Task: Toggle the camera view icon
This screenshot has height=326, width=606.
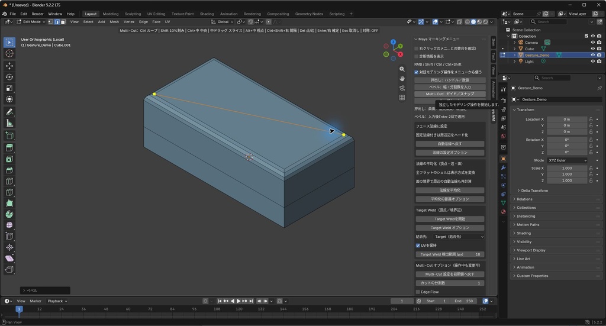Action: (x=402, y=88)
